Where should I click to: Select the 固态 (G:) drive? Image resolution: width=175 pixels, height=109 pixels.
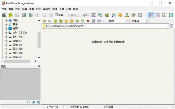(17, 49)
